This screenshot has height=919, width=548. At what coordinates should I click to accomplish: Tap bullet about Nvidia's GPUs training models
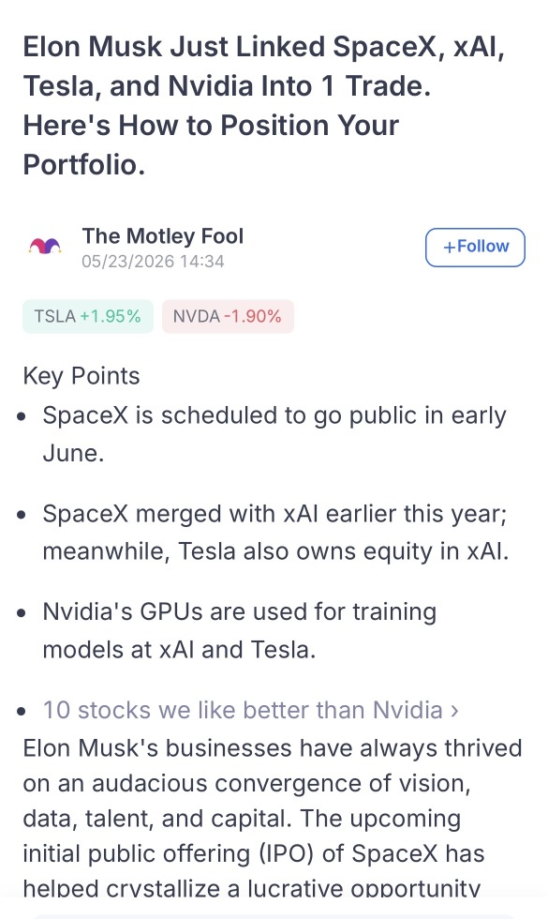click(x=240, y=630)
